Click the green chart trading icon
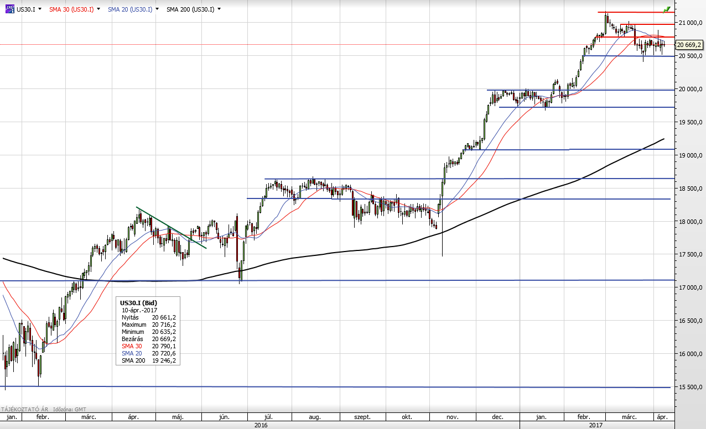This screenshot has width=706, height=429. click(667, 9)
